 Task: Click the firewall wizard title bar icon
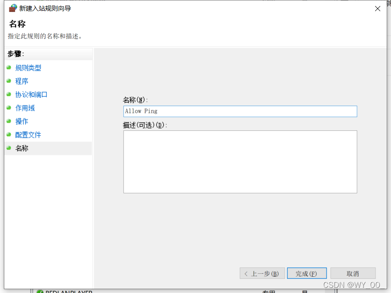click(x=13, y=8)
